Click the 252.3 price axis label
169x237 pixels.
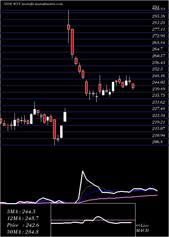pyautogui.click(x=158, y=69)
